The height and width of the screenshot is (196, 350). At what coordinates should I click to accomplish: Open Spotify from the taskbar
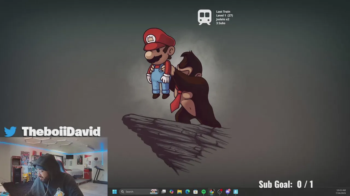203,192
